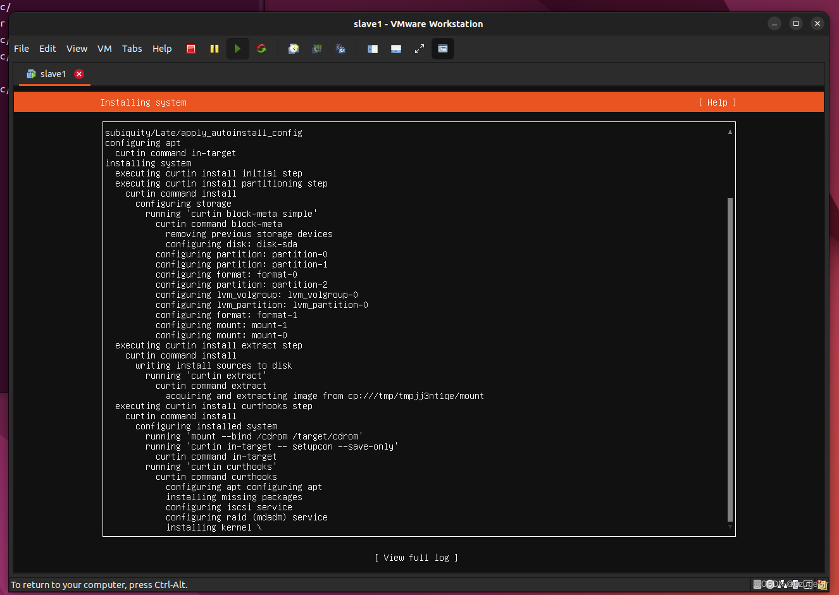
Task: Open the Edit menu
Action: point(47,49)
